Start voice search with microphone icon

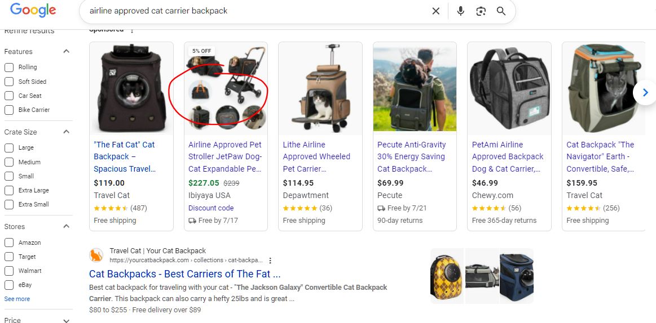460,11
